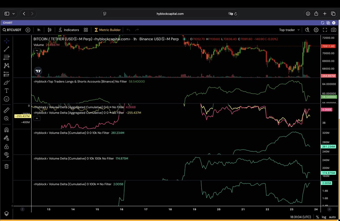Go back in Safari
Screen dimensions: 340x221
(x=24, y=14)
